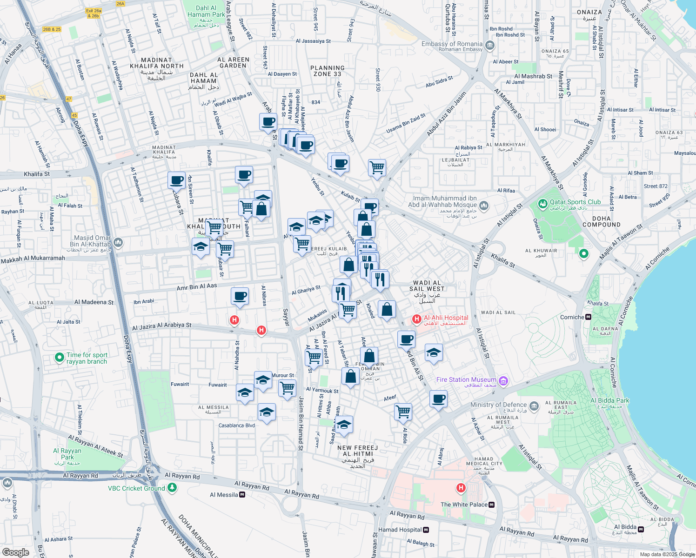Screen dimensions: 696x558
Task: Select the WADI AL SAIL WEST label
Action: [427, 286]
